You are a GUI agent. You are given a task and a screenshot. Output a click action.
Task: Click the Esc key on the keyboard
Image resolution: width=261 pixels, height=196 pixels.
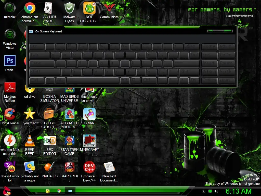point(37,47)
